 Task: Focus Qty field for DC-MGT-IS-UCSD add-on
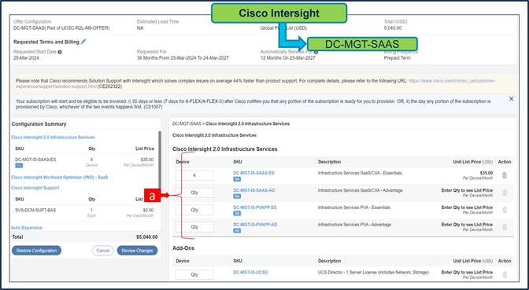(x=194, y=274)
